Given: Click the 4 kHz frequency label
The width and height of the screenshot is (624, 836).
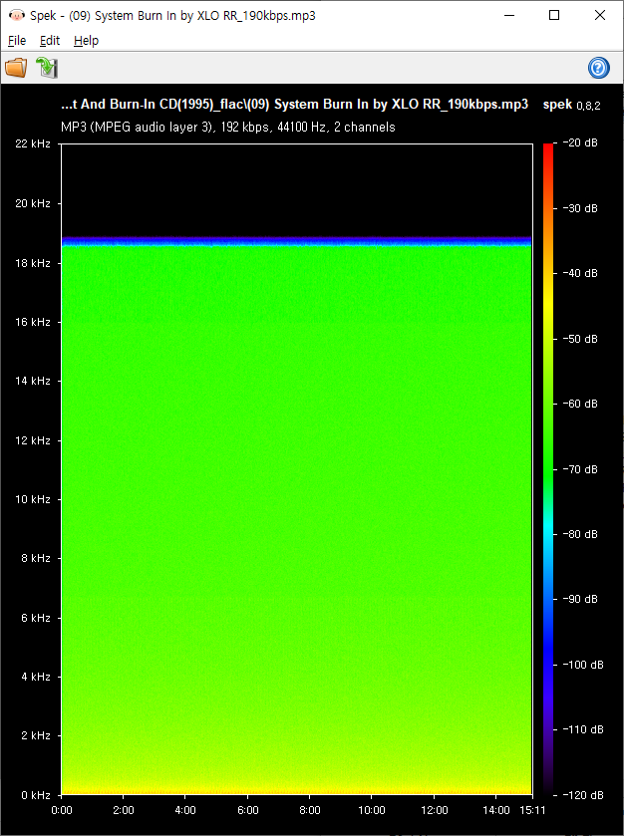Looking at the screenshot, I should click(36, 677).
